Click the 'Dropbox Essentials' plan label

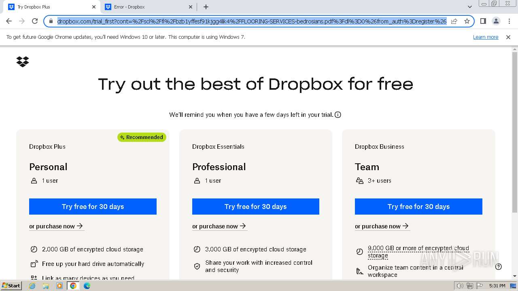click(x=218, y=147)
